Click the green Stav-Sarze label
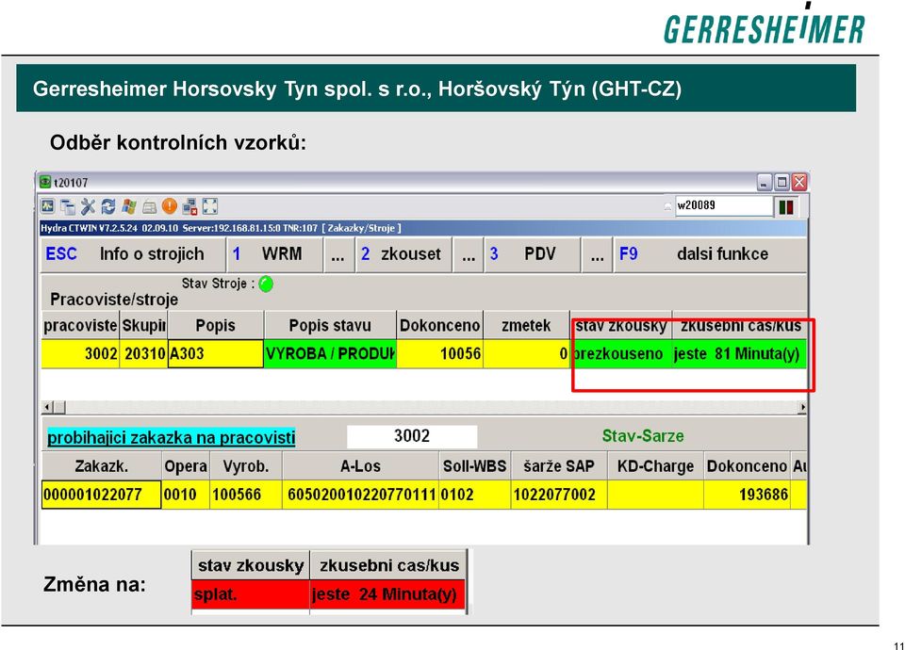 [x=642, y=436]
